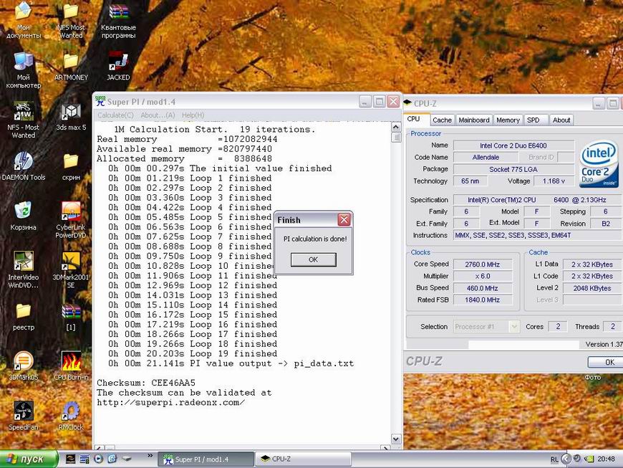Screen dimensions: 623x468
Task: Click the Super PI scrollbar down arrow
Action: 396,439
